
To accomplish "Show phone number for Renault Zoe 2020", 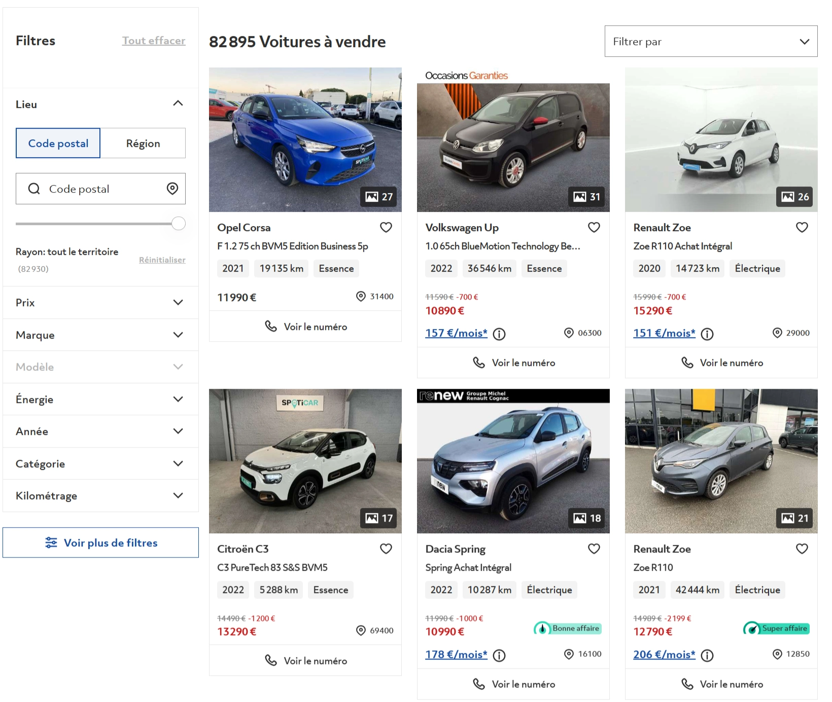I will click(x=721, y=362).
